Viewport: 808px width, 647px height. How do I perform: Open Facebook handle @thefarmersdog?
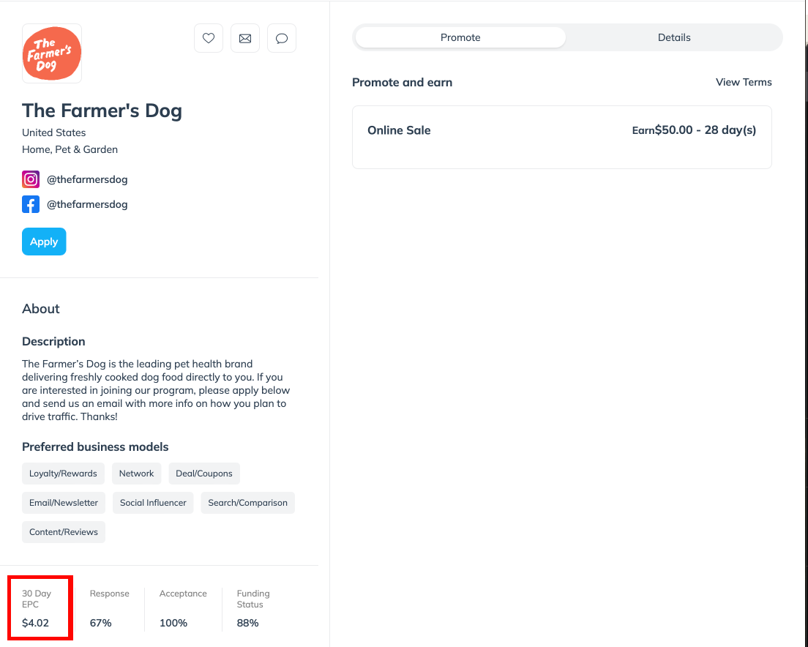tap(87, 204)
